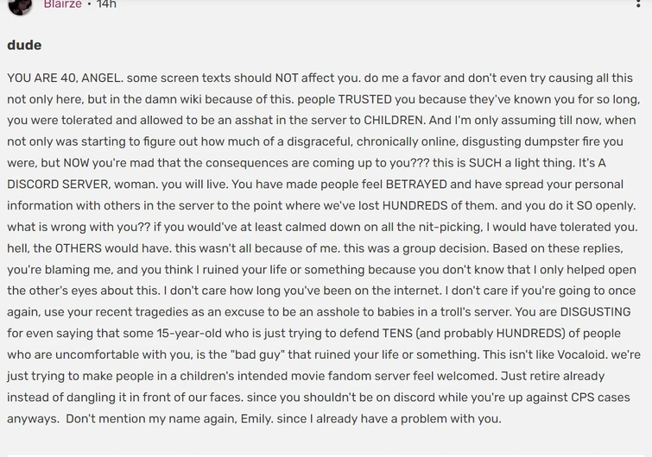Click the all-caps word "CHILDREN"

pyautogui.click(x=394, y=121)
